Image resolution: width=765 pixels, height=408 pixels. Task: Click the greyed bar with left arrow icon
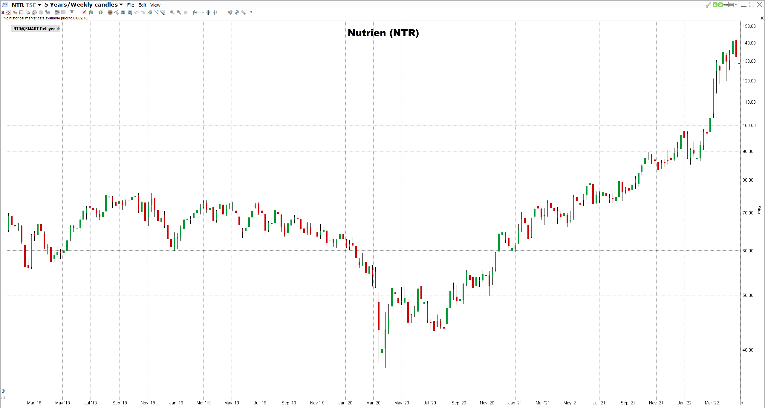pyautogui.click(x=202, y=13)
